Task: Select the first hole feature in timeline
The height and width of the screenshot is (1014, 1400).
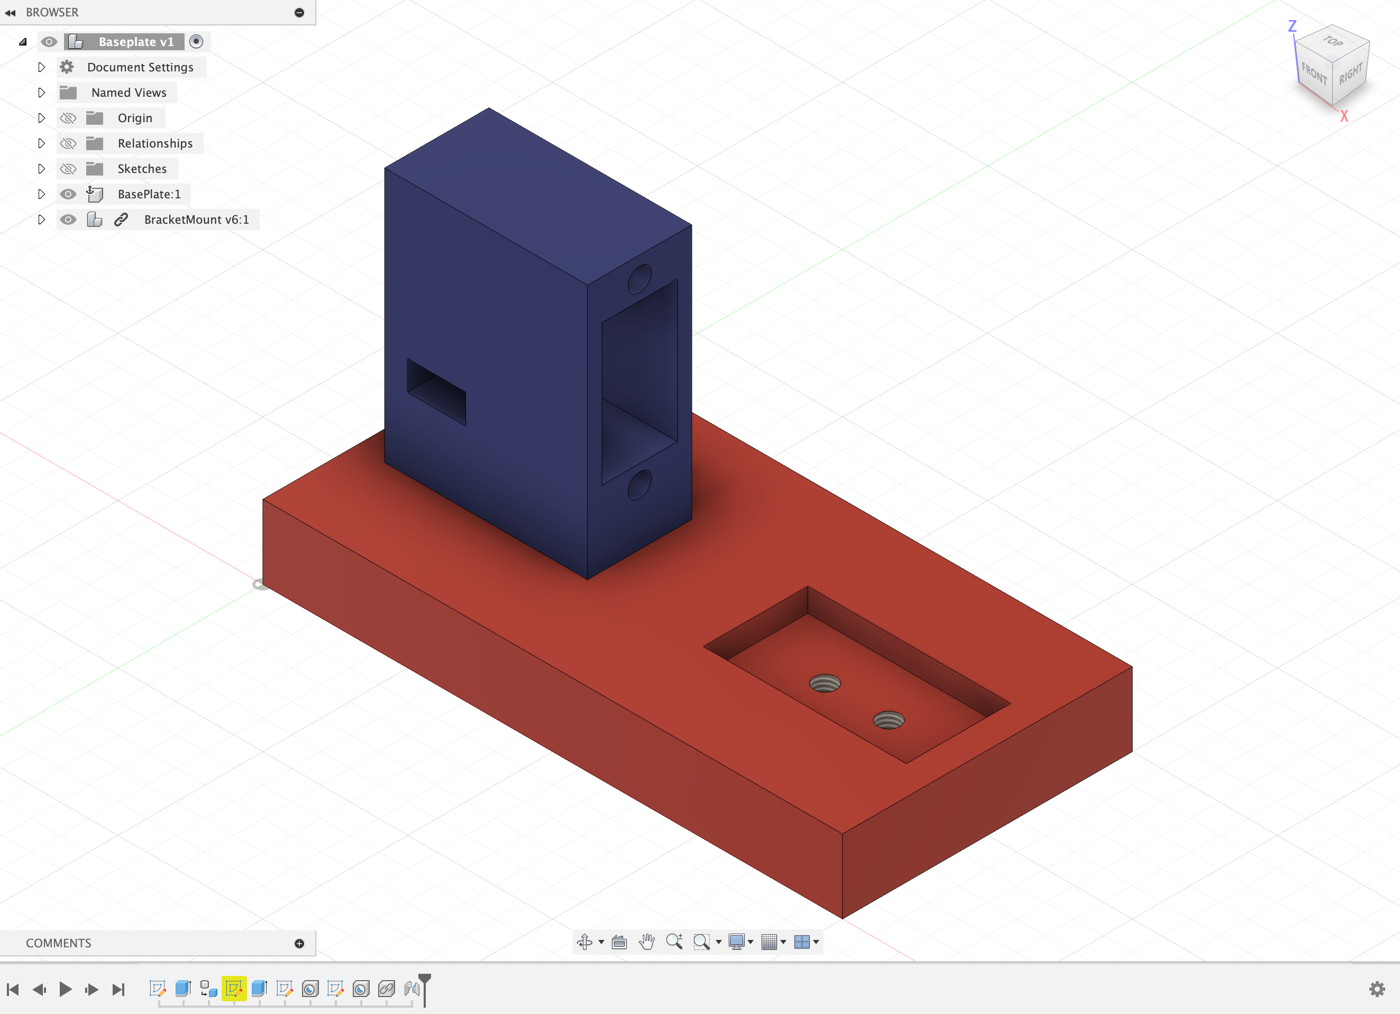Action: pyautogui.click(x=310, y=989)
